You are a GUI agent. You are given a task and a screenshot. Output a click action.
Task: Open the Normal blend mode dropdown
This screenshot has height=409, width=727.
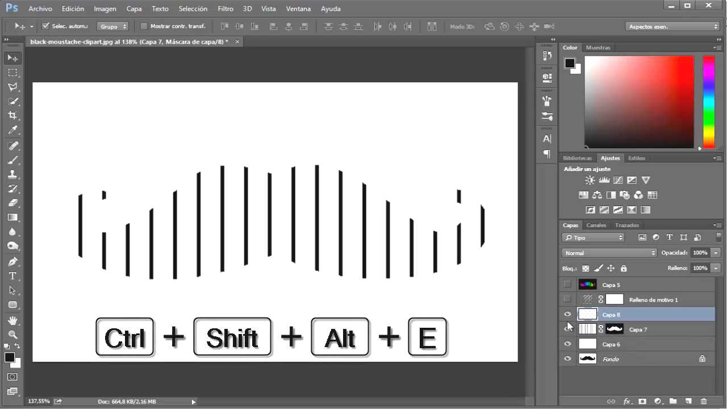coord(609,253)
